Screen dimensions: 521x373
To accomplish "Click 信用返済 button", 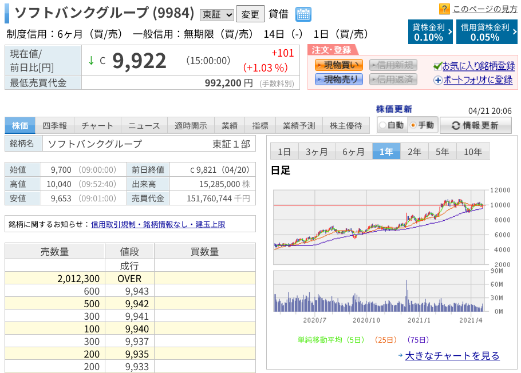I will pyautogui.click(x=393, y=80).
